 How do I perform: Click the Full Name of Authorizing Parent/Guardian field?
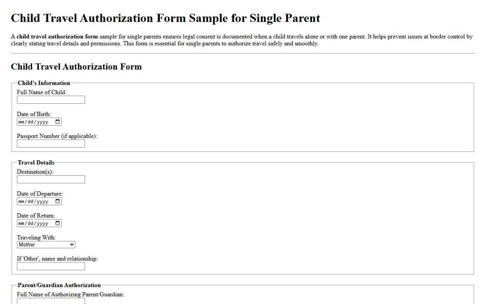pos(50,301)
